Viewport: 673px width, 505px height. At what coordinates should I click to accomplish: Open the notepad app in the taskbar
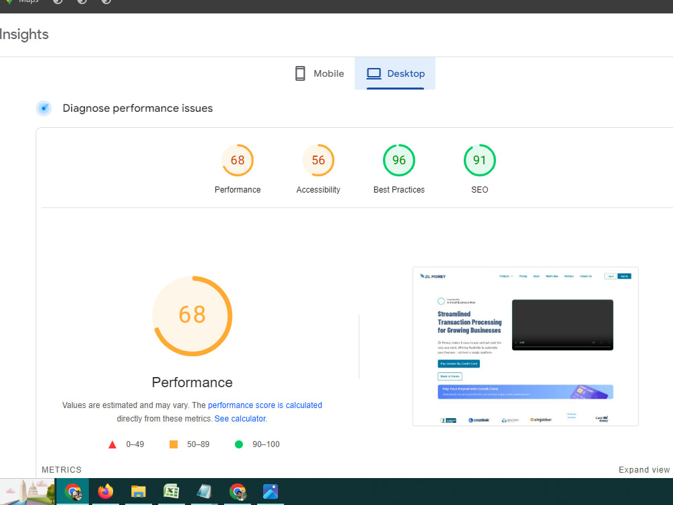tap(205, 492)
